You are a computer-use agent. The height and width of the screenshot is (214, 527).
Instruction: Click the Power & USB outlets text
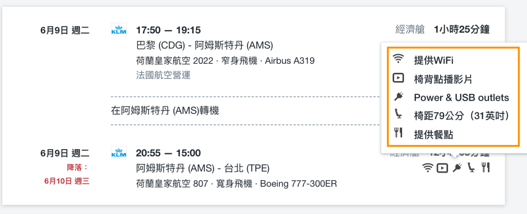(462, 98)
